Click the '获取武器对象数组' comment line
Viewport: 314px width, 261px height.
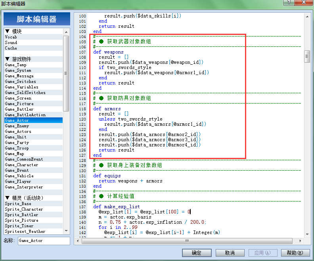point(122,42)
